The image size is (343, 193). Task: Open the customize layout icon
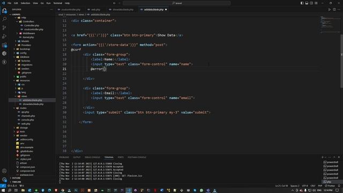click(316, 3)
